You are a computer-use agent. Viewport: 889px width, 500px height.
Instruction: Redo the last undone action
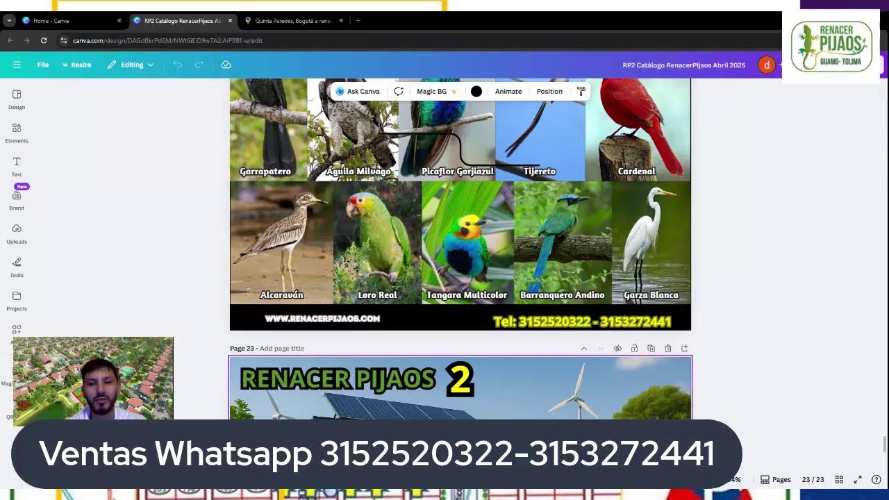(x=199, y=65)
